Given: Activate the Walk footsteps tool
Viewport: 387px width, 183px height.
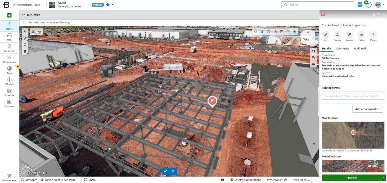Looking at the screenshot, I should point(313,51).
